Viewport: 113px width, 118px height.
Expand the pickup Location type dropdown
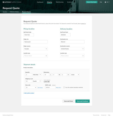pyautogui.click(x=36, y=56)
